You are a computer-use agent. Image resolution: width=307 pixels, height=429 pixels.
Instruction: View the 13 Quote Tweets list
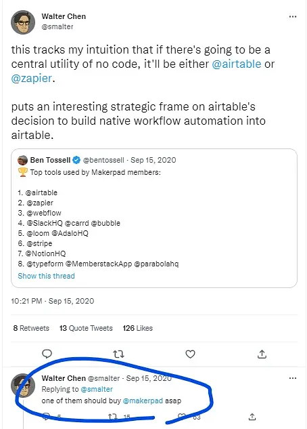[86, 328]
